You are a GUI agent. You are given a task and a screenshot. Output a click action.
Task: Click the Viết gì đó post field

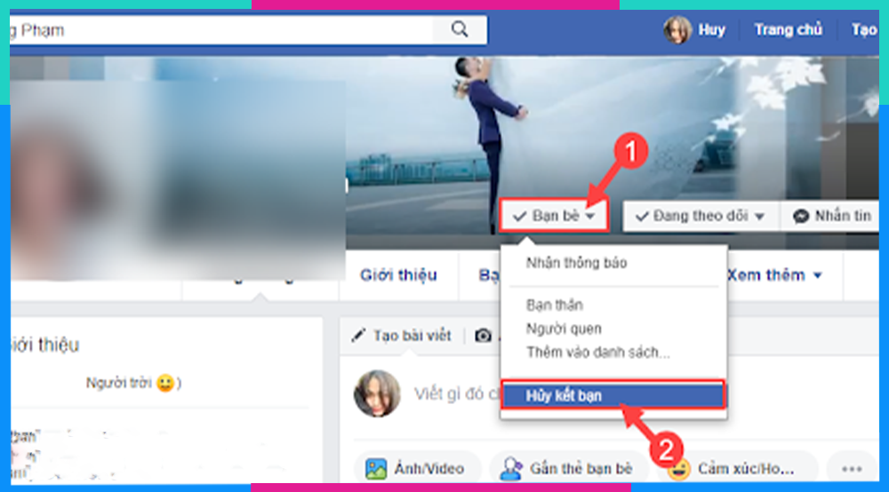coord(456,393)
